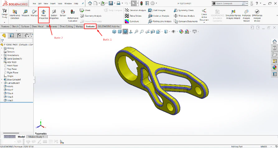Expand the History tree node
The height and width of the screenshot is (148, 278).
pyautogui.click(x=2, y=48)
